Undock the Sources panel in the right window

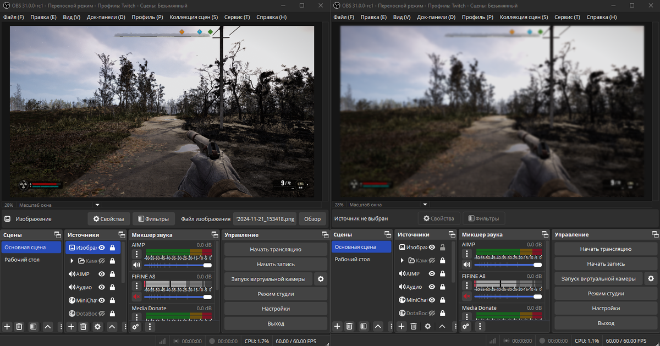(451, 235)
